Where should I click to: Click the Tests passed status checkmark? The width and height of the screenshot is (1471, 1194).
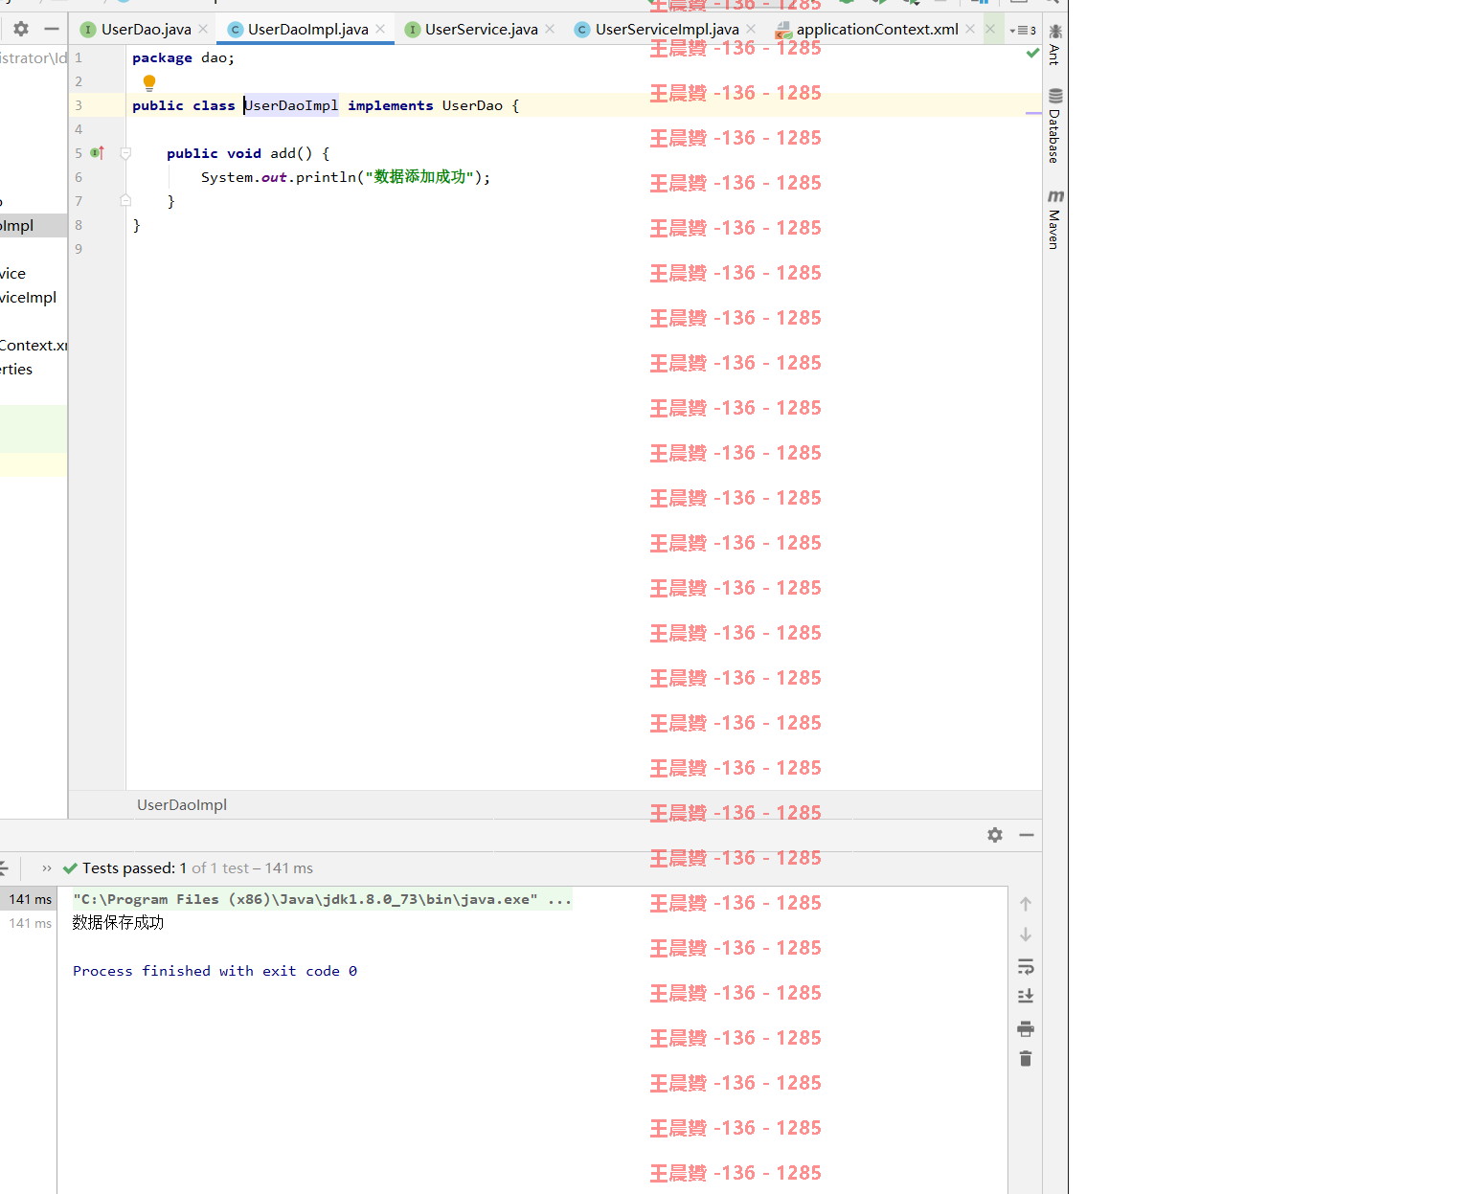pyautogui.click(x=70, y=868)
